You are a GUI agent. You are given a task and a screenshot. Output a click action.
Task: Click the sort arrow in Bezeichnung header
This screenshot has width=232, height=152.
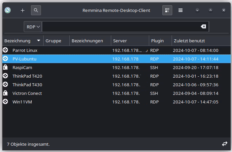[x=39, y=40]
